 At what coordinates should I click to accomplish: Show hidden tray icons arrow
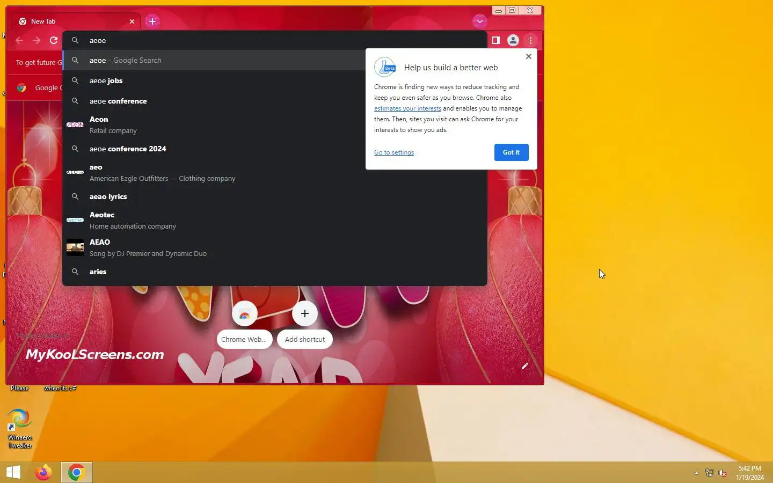pos(696,473)
